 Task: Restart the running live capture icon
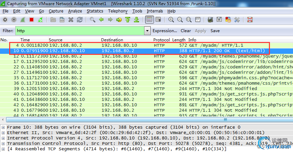tap(40, 20)
